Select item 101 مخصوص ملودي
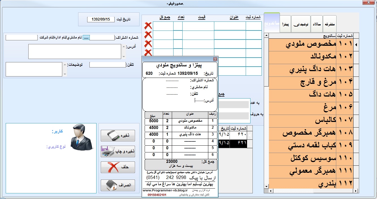 (x=310, y=45)
